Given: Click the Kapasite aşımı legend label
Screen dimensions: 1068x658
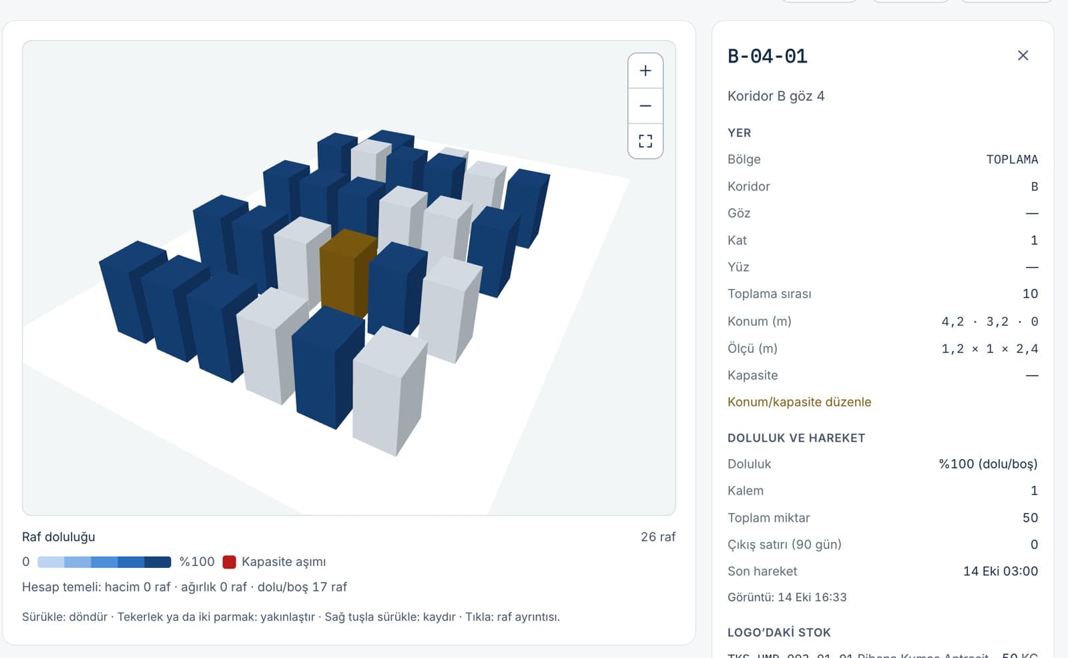Looking at the screenshot, I should click(284, 562).
